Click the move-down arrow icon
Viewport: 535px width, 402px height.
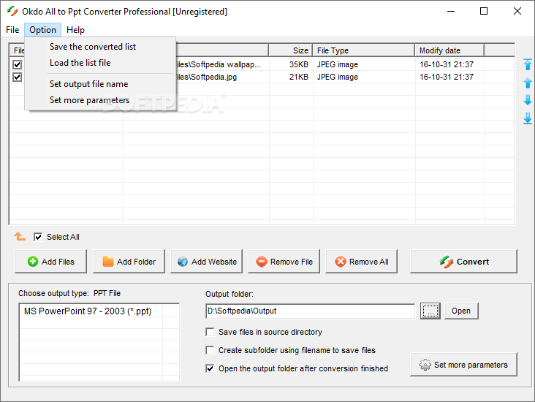pos(528,100)
